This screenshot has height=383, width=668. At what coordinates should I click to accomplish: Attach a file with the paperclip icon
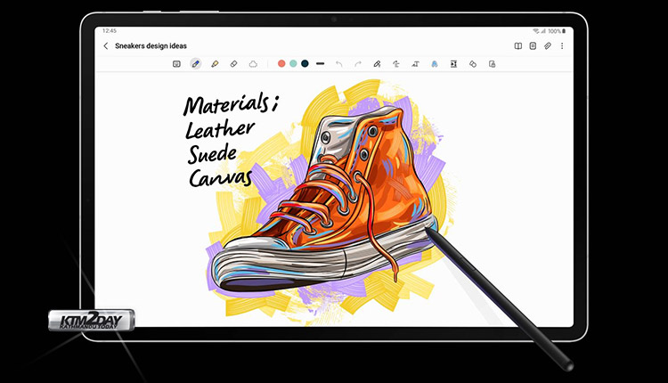pos(548,45)
